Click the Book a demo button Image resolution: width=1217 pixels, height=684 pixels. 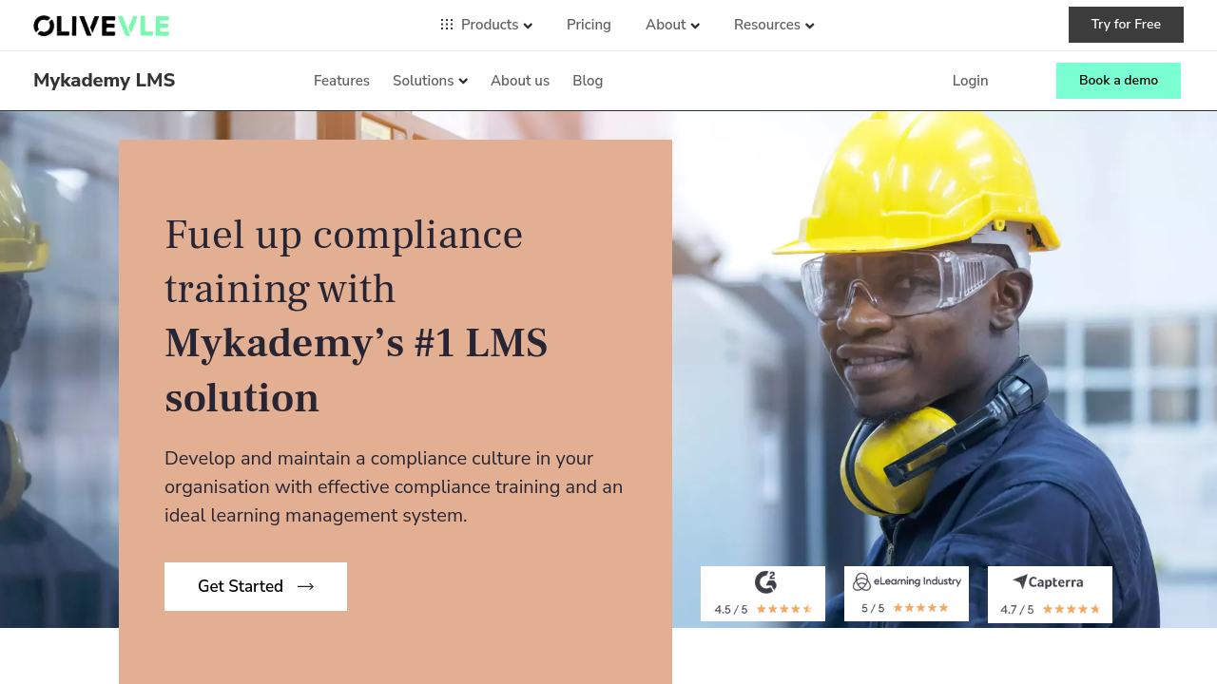(1118, 81)
